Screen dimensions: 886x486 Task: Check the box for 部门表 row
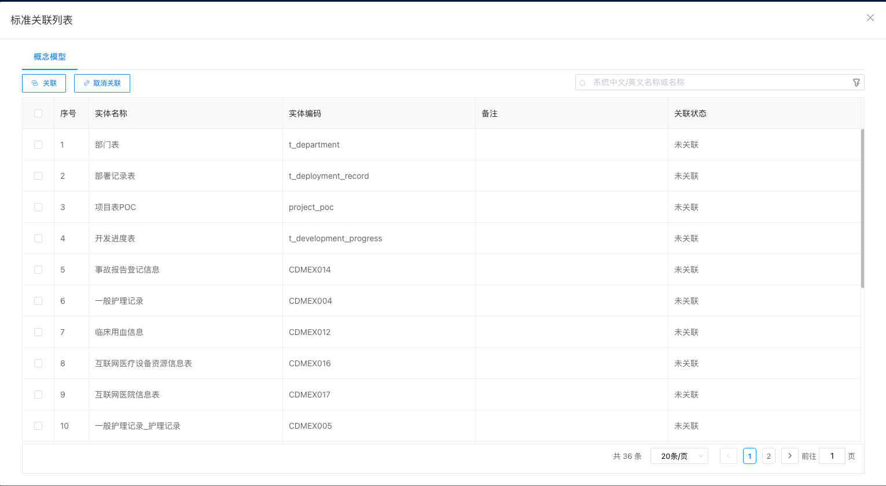click(x=38, y=145)
